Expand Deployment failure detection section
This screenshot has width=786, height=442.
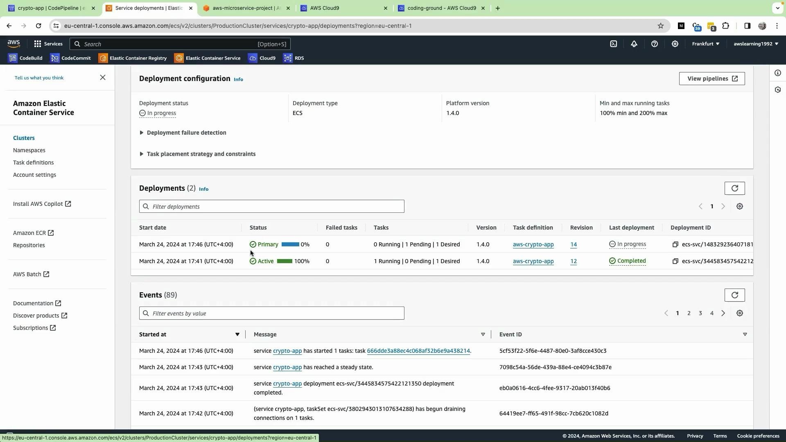(183, 133)
